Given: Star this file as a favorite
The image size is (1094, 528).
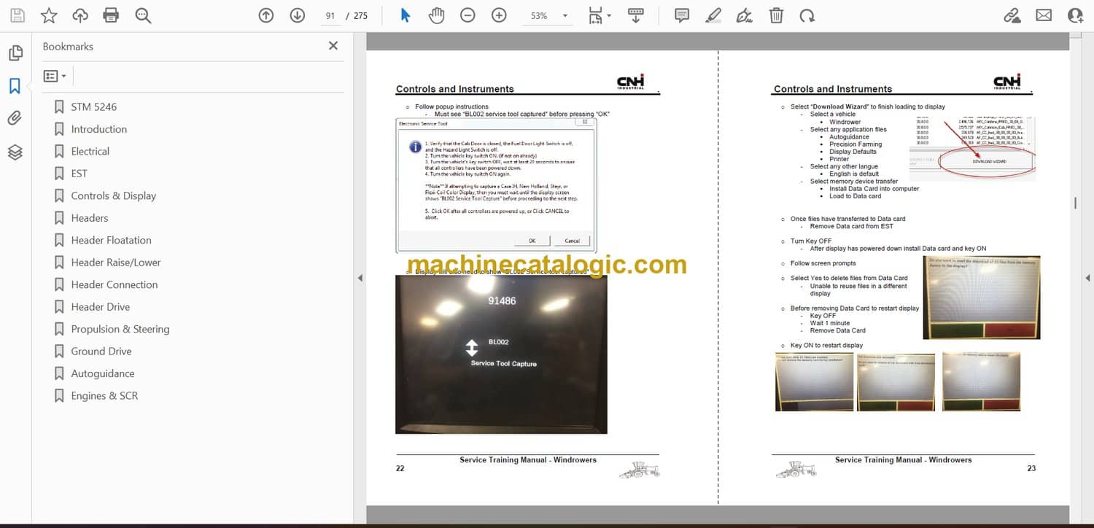Looking at the screenshot, I should tap(49, 15).
